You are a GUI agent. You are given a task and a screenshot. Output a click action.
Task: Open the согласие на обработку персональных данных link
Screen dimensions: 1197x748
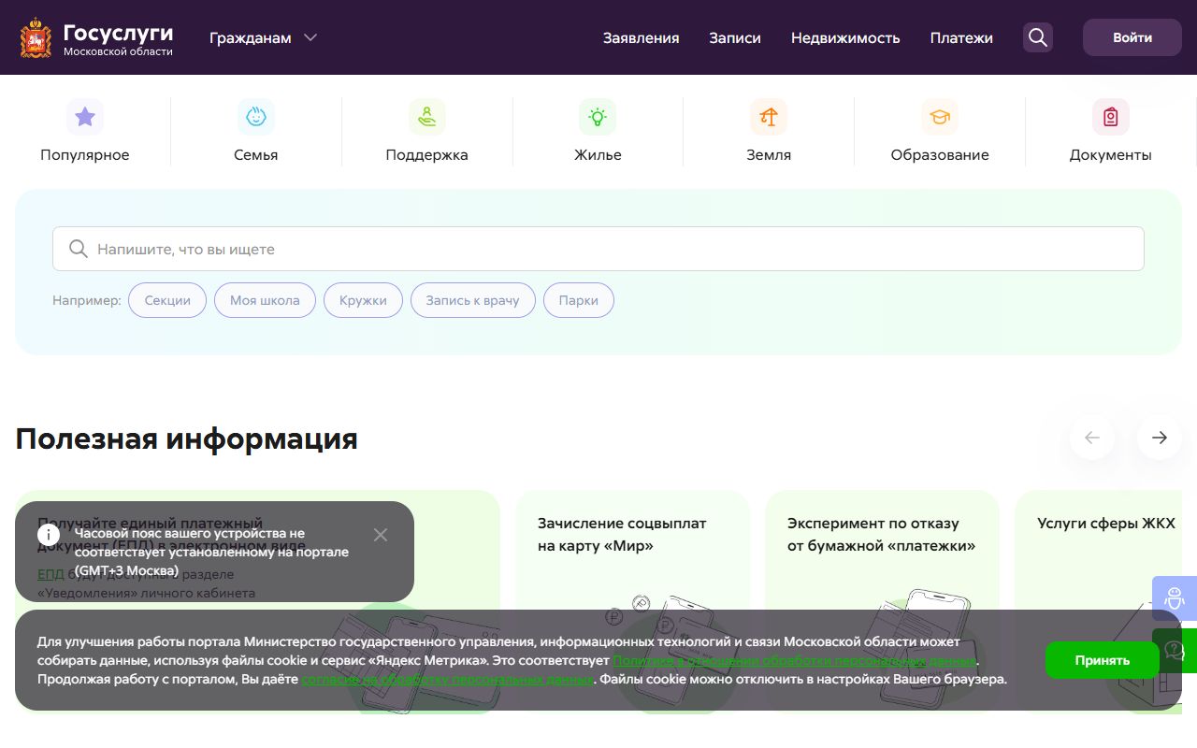point(447,680)
